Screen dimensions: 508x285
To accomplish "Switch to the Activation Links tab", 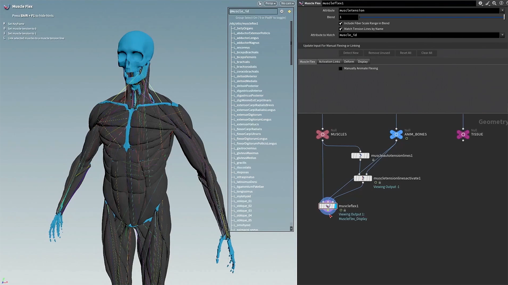I will click(329, 62).
